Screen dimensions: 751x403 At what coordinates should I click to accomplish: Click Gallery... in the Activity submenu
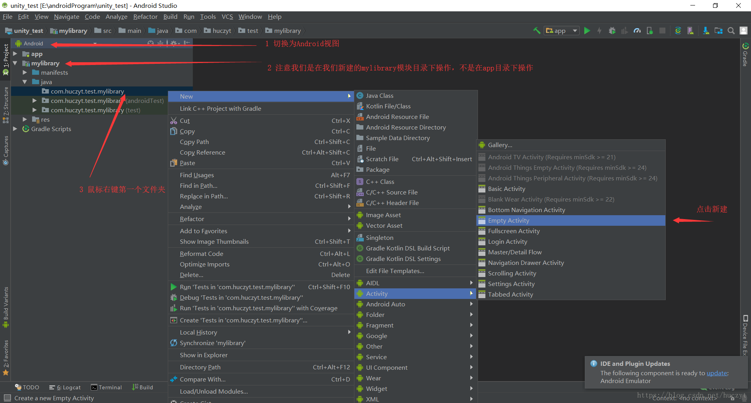[571, 145]
